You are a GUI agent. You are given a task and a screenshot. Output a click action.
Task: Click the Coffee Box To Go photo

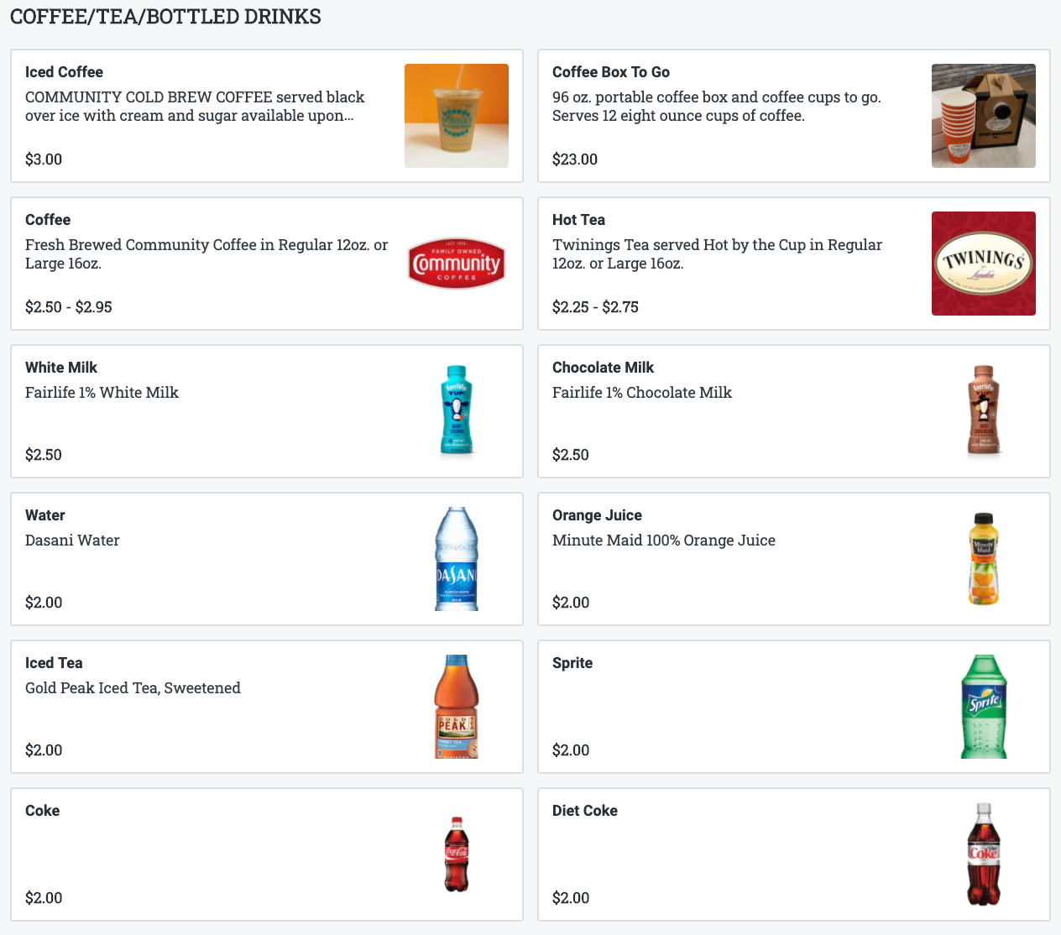983,116
